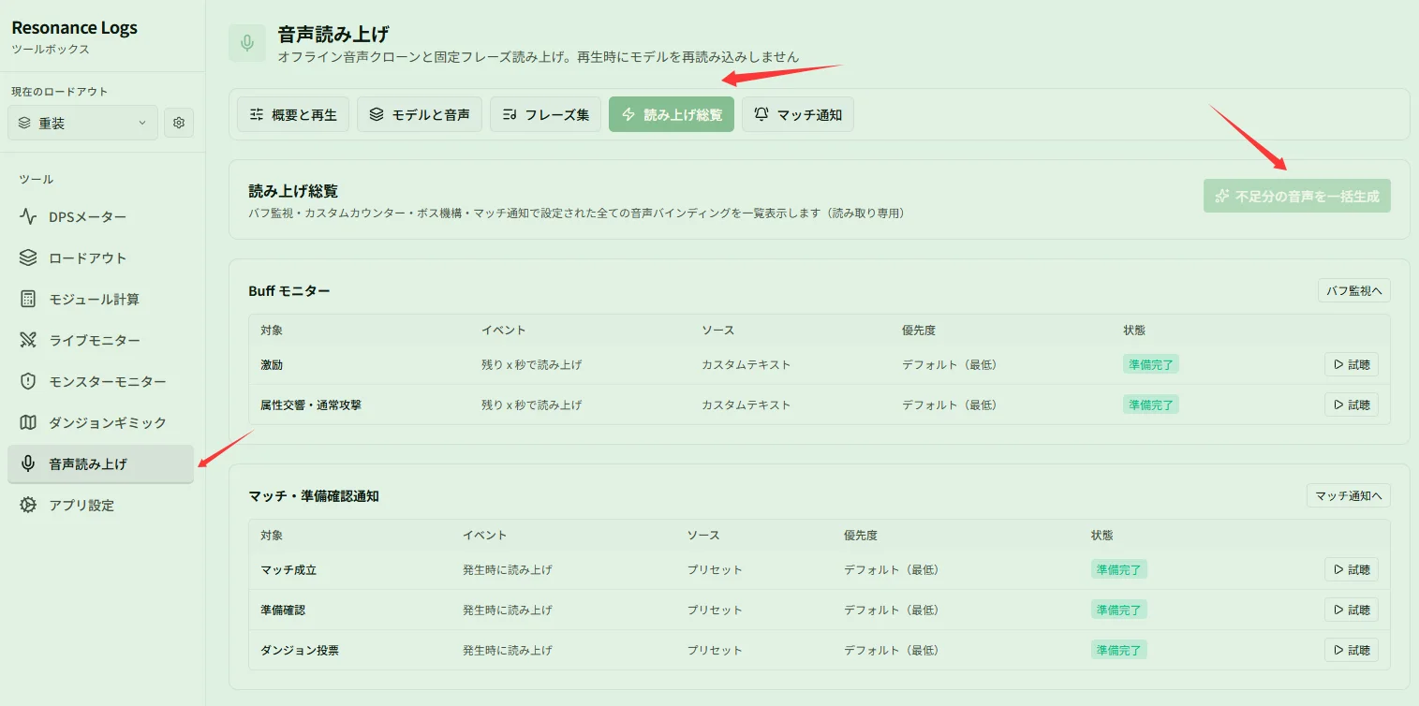Click the 優先度 column header under Buff モニター
Viewport: 1419px width, 706px height.
tap(919, 330)
